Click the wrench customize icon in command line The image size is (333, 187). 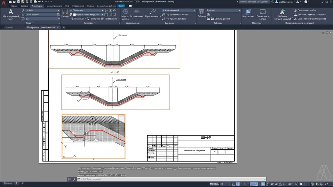(x=74, y=179)
